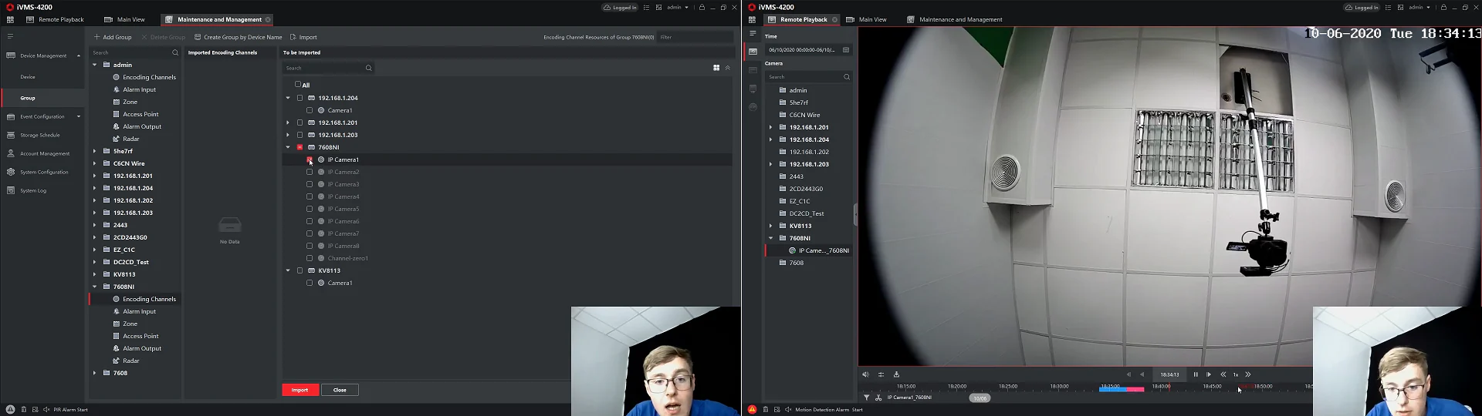Open admin user dropdown in left window
Viewport: 1482px width, 416px height.
pos(678,7)
